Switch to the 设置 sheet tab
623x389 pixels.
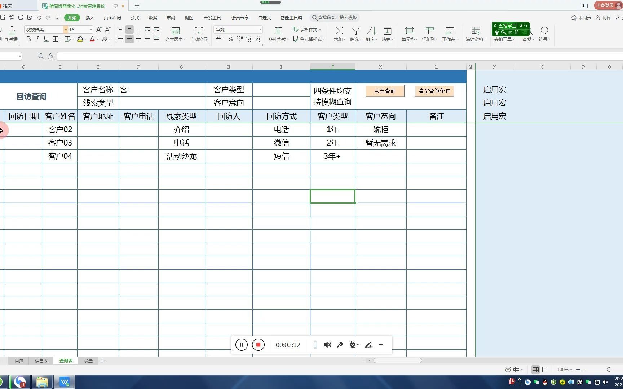[x=88, y=361]
